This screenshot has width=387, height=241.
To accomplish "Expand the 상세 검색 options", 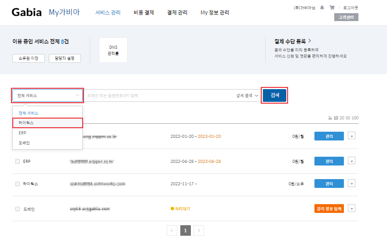I will 247,96.
